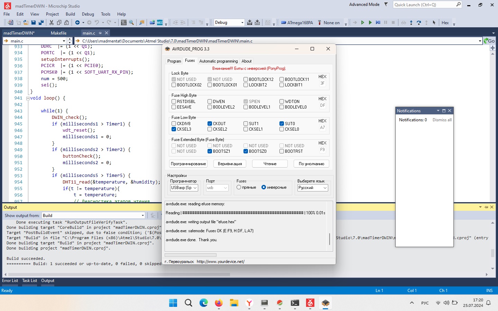
Task: Open the yourdevice.net link
Action: point(221,262)
